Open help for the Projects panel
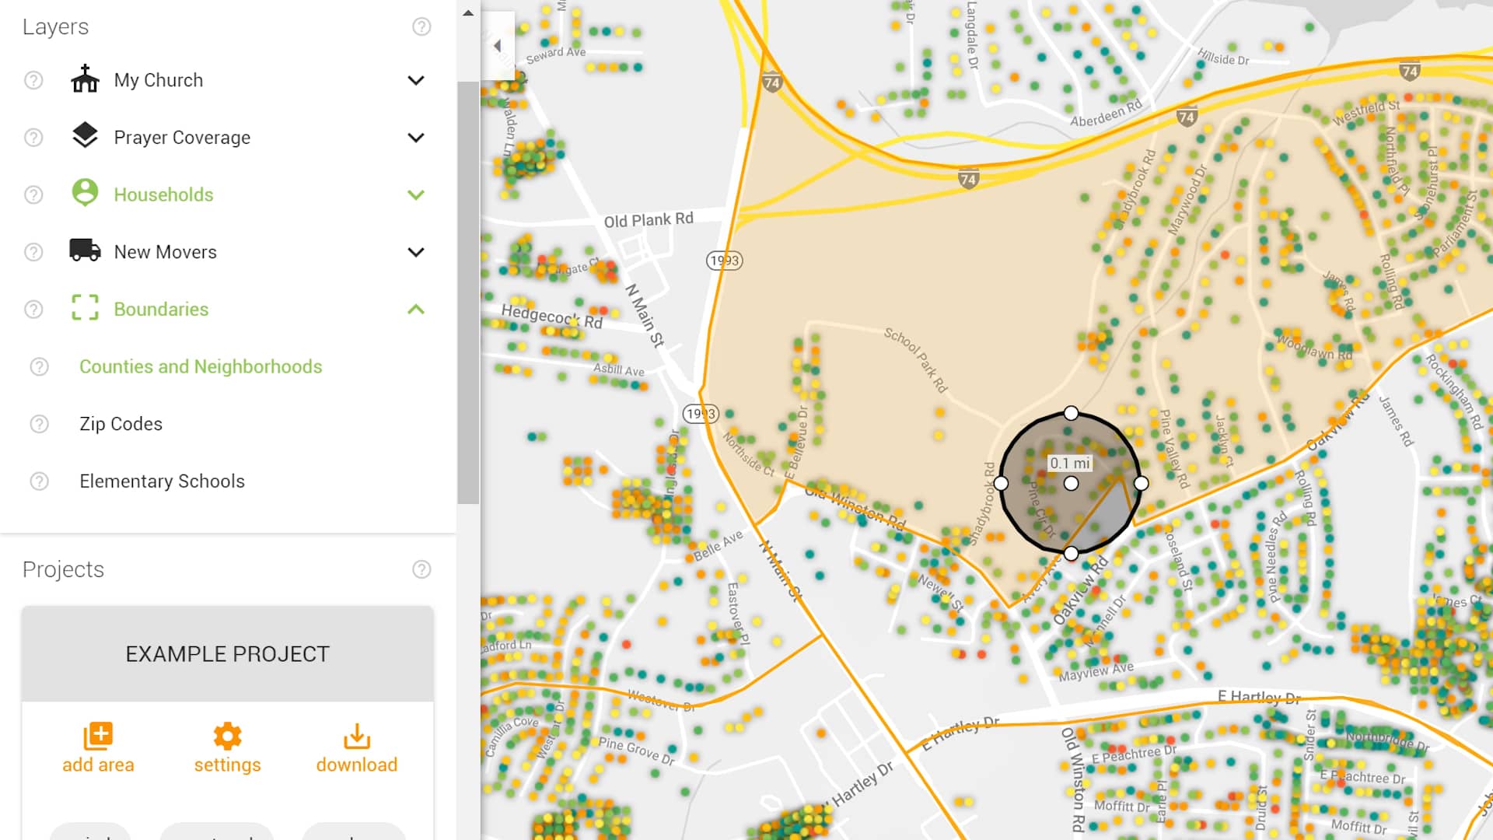Image resolution: width=1493 pixels, height=840 pixels. click(x=421, y=569)
